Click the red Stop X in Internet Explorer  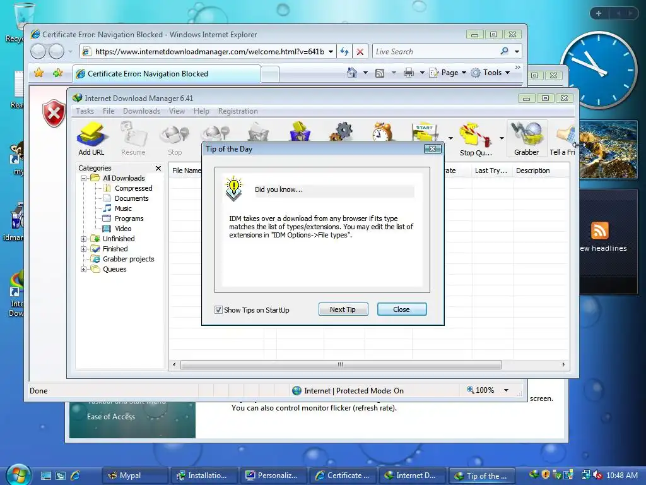360,52
